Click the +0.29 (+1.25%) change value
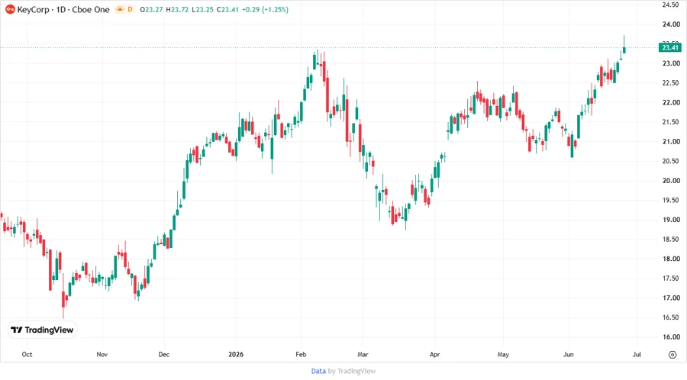Viewport: 687px width, 380px height. click(x=265, y=9)
